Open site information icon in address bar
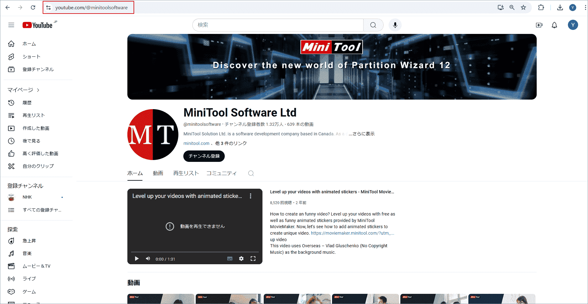Viewport: 588px width, 304px height. coord(48,7)
